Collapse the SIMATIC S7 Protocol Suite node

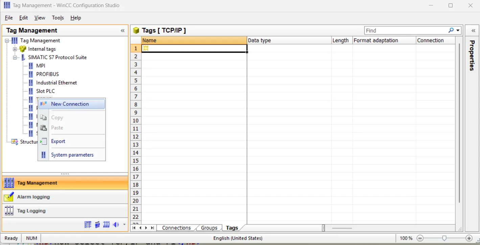tap(15, 57)
